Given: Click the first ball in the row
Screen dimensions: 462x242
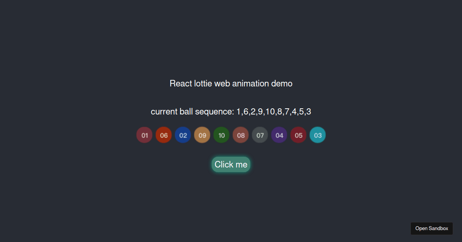Looking at the screenshot, I should (x=144, y=135).
